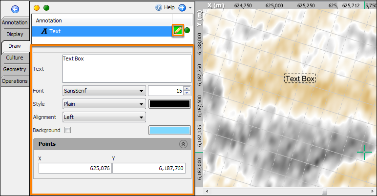Open the Style dropdown showing Plain
The height and width of the screenshot is (196, 377).
click(104, 104)
